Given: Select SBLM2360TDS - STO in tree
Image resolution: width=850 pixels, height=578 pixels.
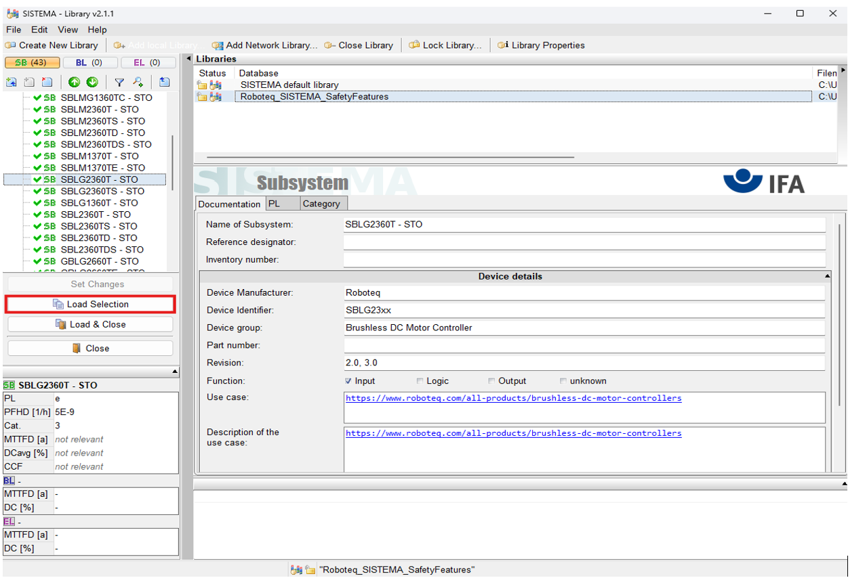Looking at the screenshot, I should coord(106,145).
